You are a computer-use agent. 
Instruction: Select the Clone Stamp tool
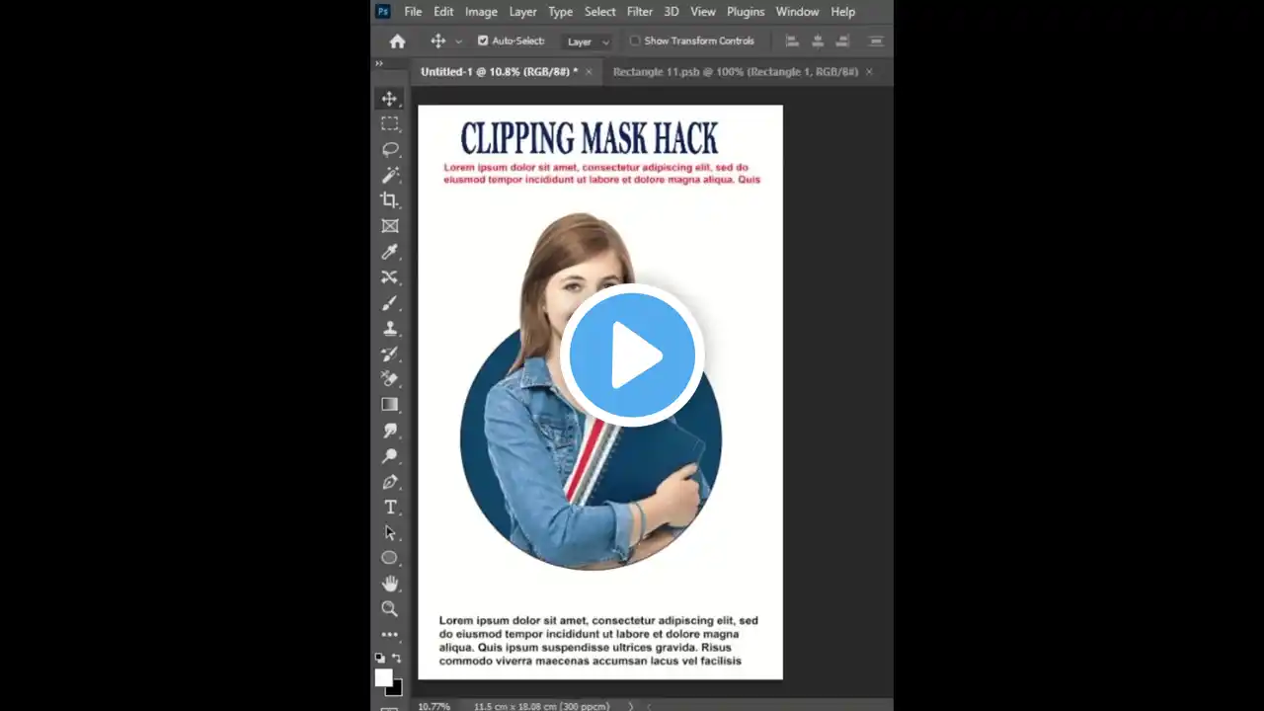click(x=390, y=329)
